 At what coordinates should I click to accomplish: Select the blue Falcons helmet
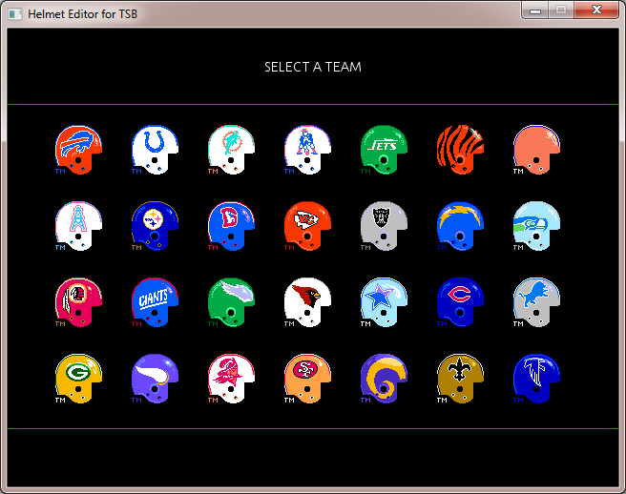point(536,379)
